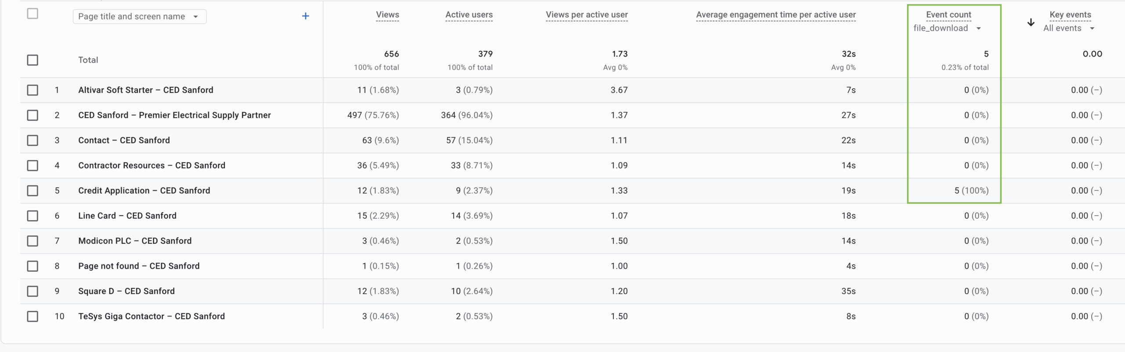Click Contact – CED Sanford page title

[124, 140]
